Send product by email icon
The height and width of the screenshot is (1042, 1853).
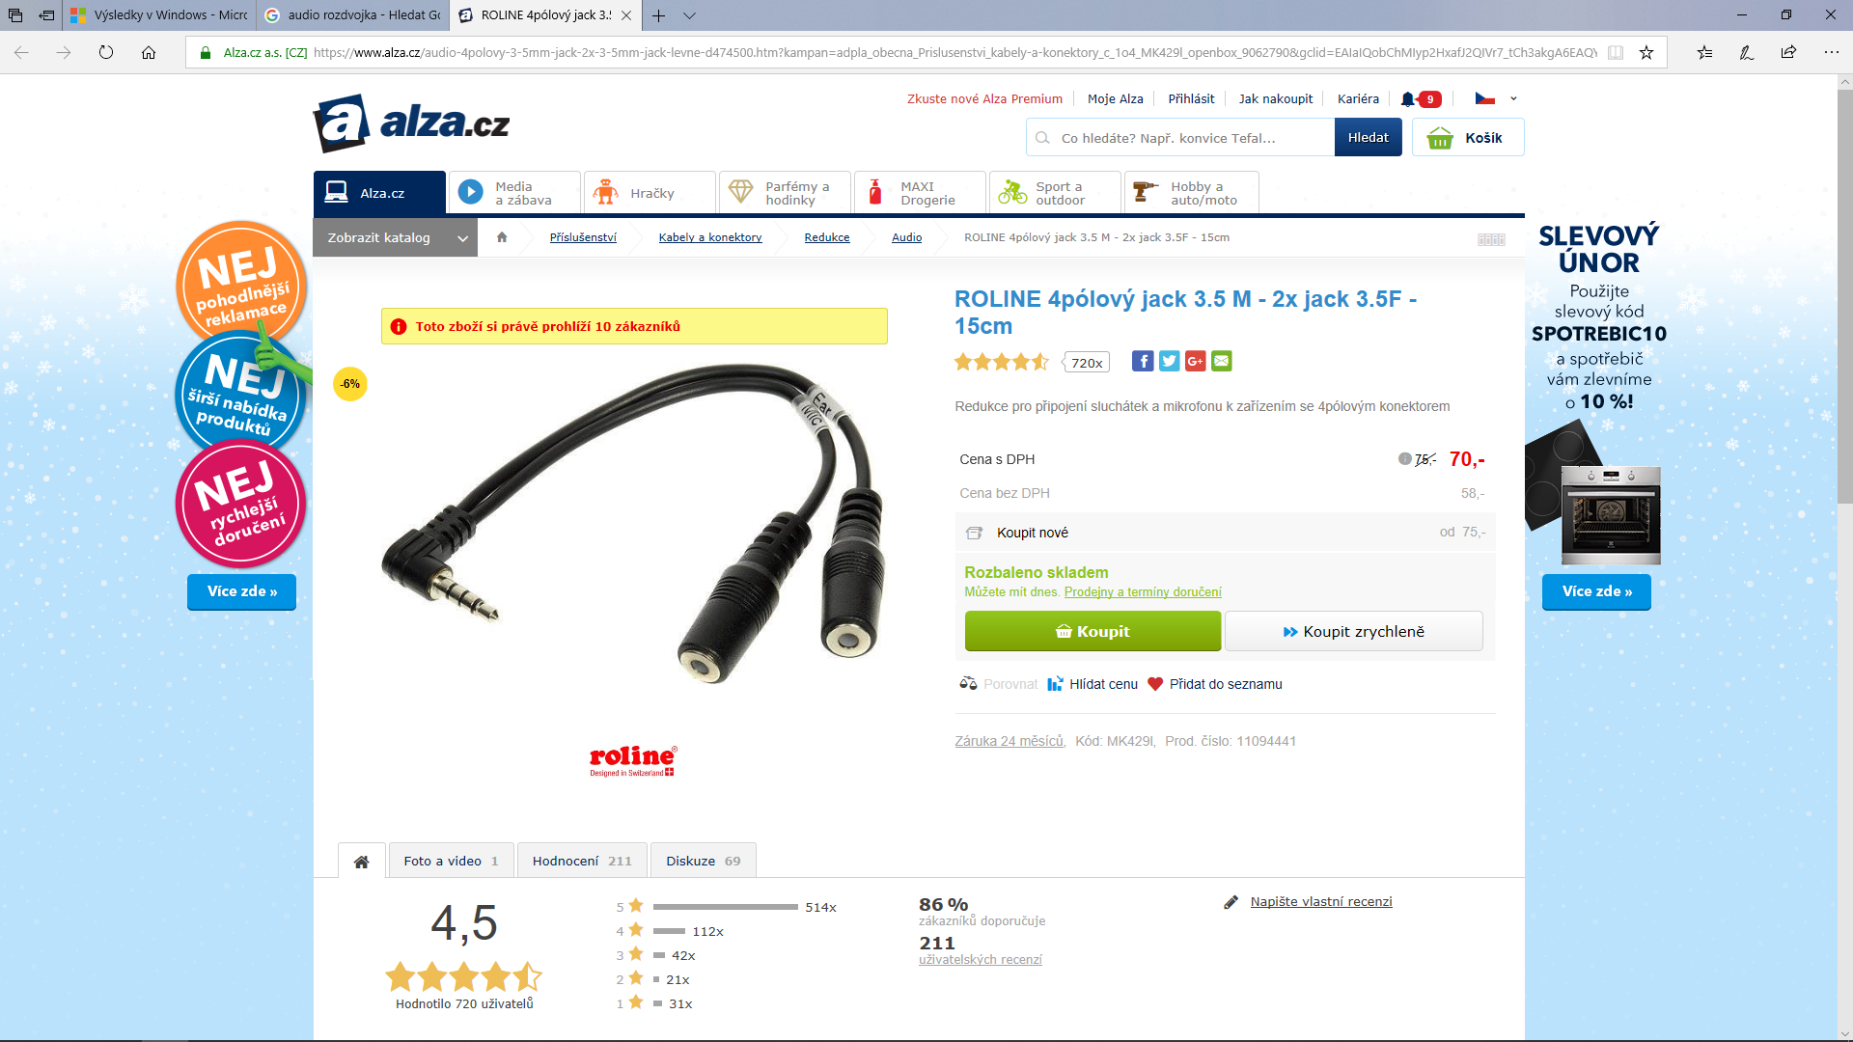click(x=1222, y=362)
